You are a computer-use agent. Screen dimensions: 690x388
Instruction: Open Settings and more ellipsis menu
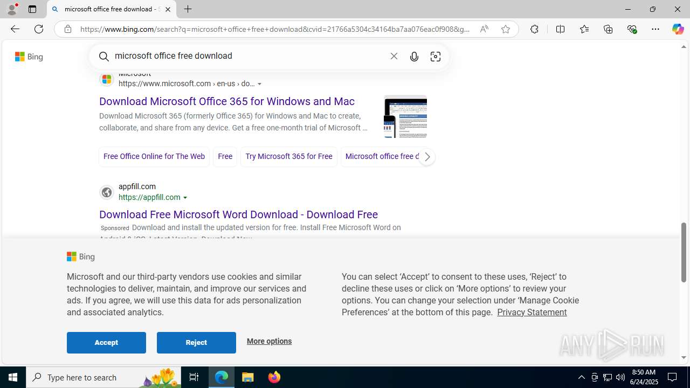pos(655,29)
